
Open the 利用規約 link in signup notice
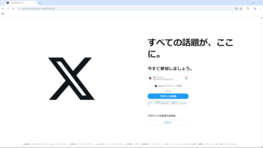(174, 102)
